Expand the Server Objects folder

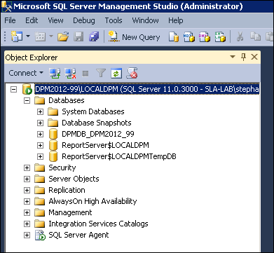(x=27, y=179)
